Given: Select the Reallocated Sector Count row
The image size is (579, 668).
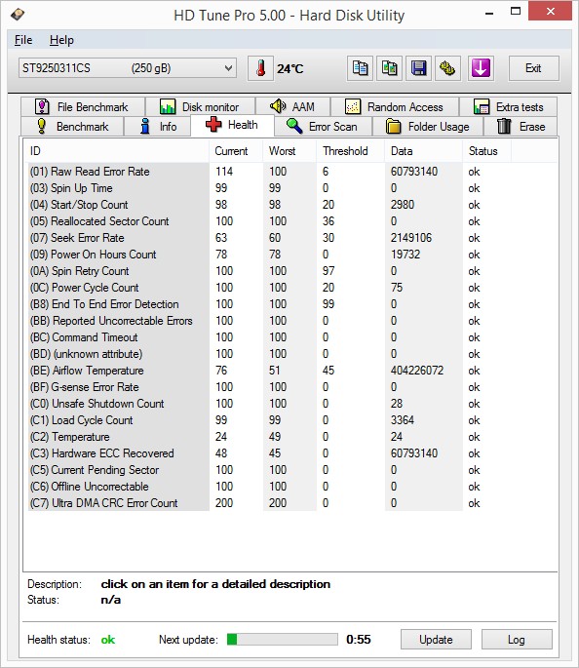Looking at the screenshot, I should pos(289,221).
